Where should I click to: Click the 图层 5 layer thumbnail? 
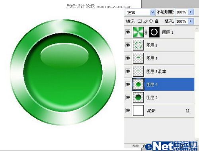[x=138, y=58]
